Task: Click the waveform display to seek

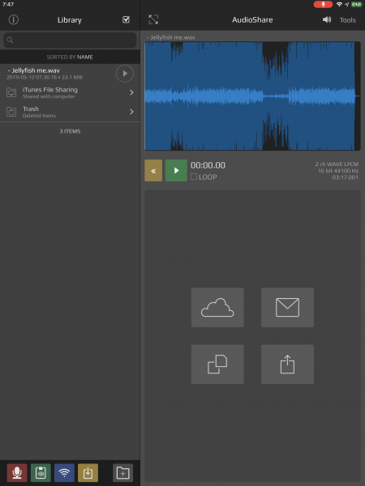Action: [x=252, y=96]
